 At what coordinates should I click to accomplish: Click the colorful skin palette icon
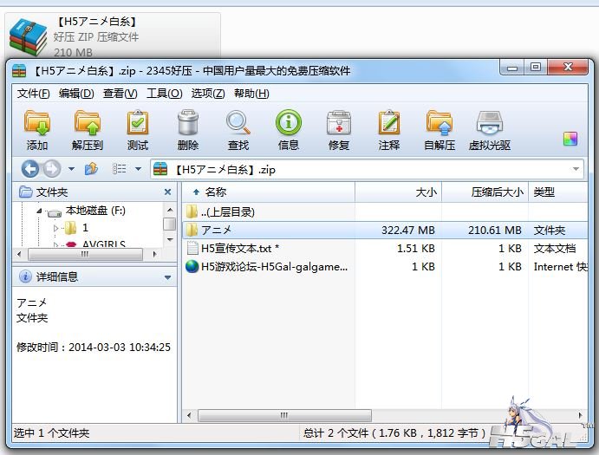pyautogui.click(x=570, y=140)
